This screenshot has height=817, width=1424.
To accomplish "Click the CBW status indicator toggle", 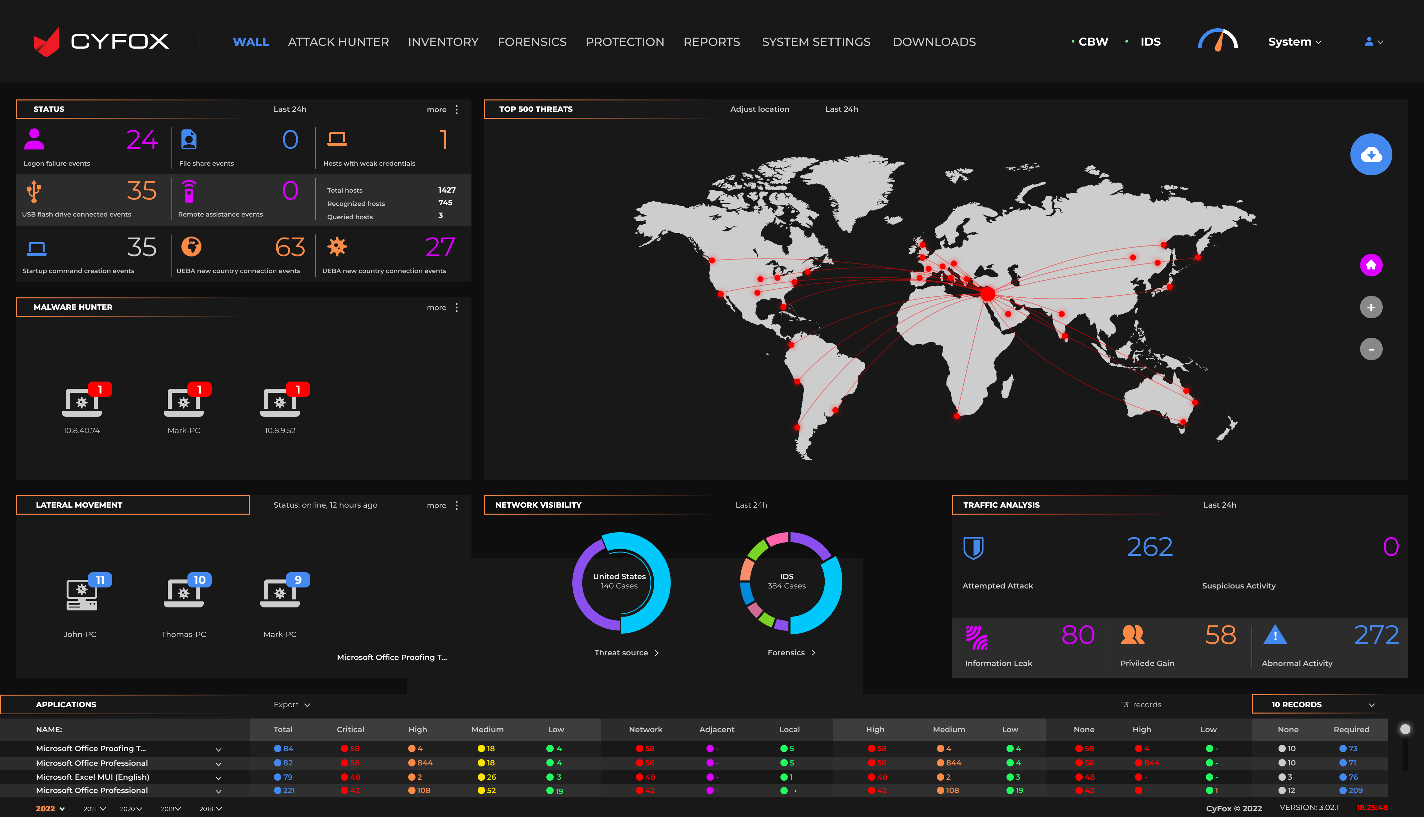I will (1090, 42).
